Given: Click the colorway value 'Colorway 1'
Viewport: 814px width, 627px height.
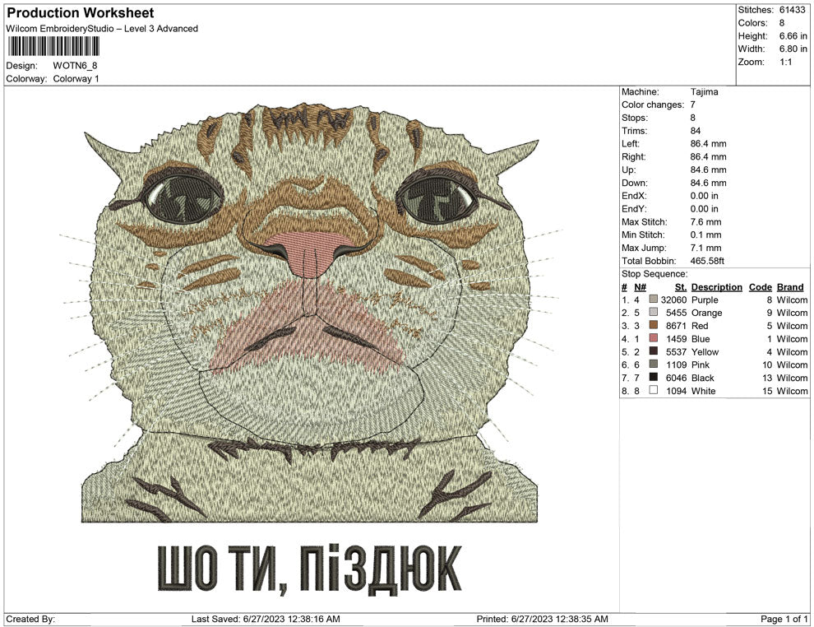Looking at the screenshot, I should pos(76,79).
